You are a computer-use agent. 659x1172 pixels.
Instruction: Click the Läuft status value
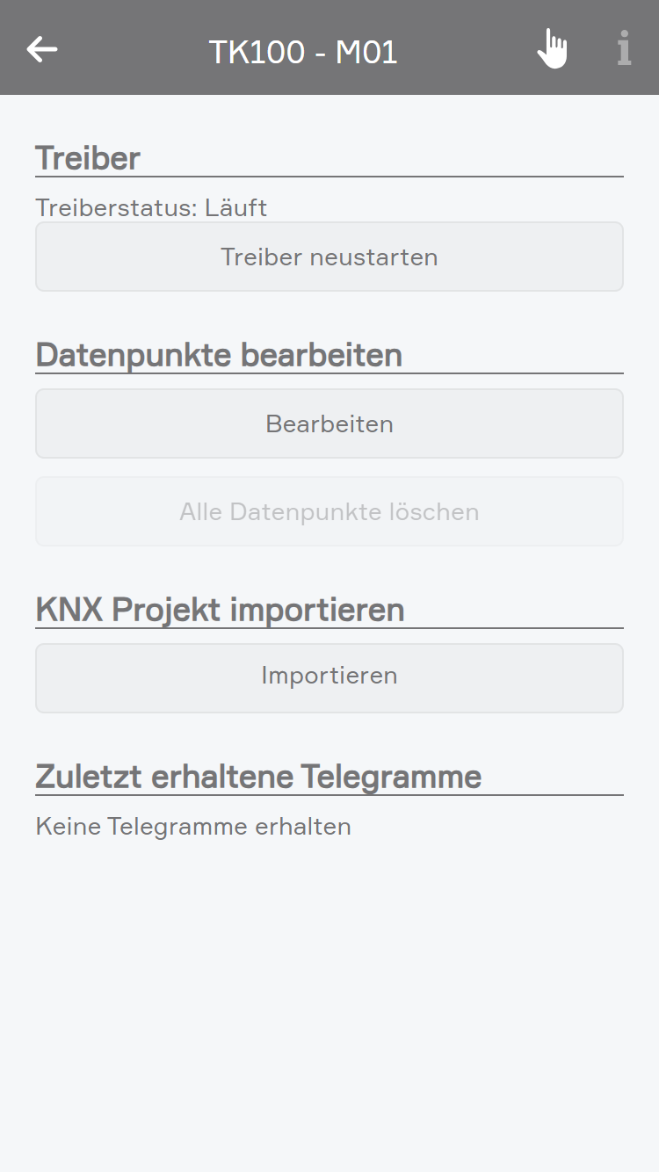tap(235, 208)
